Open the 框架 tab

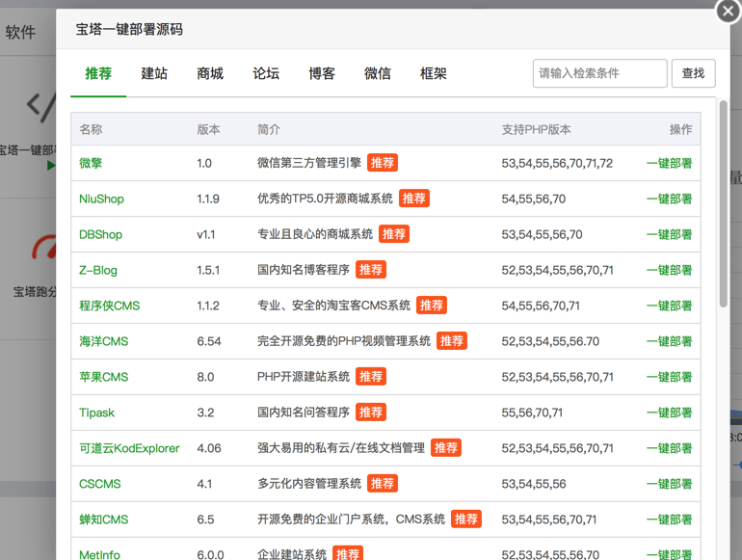click(434, 73)
